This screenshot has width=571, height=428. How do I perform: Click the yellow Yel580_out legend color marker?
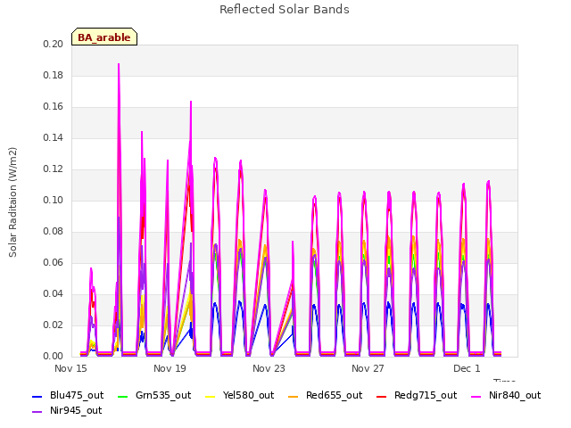click(x=211, y=396)
